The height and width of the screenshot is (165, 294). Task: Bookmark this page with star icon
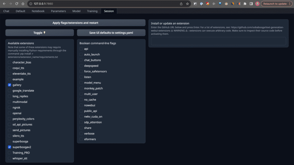pyautogui.click(x=187, y=4)
